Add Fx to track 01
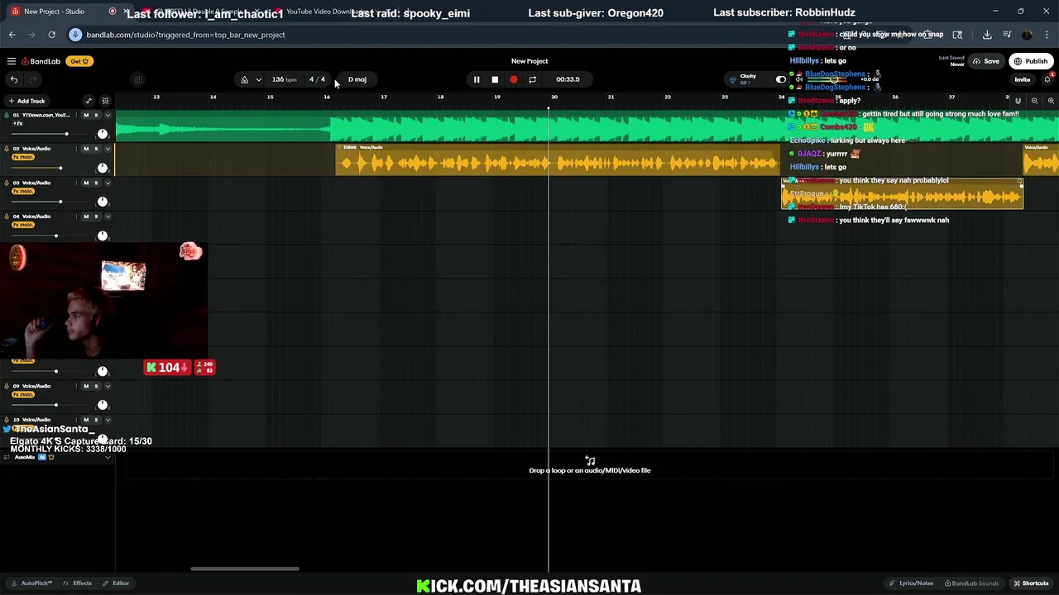 tap(17, 123)
